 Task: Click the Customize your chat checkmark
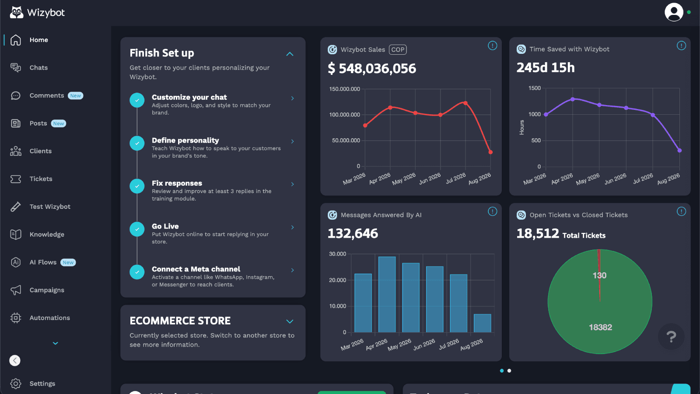point(137,100)
